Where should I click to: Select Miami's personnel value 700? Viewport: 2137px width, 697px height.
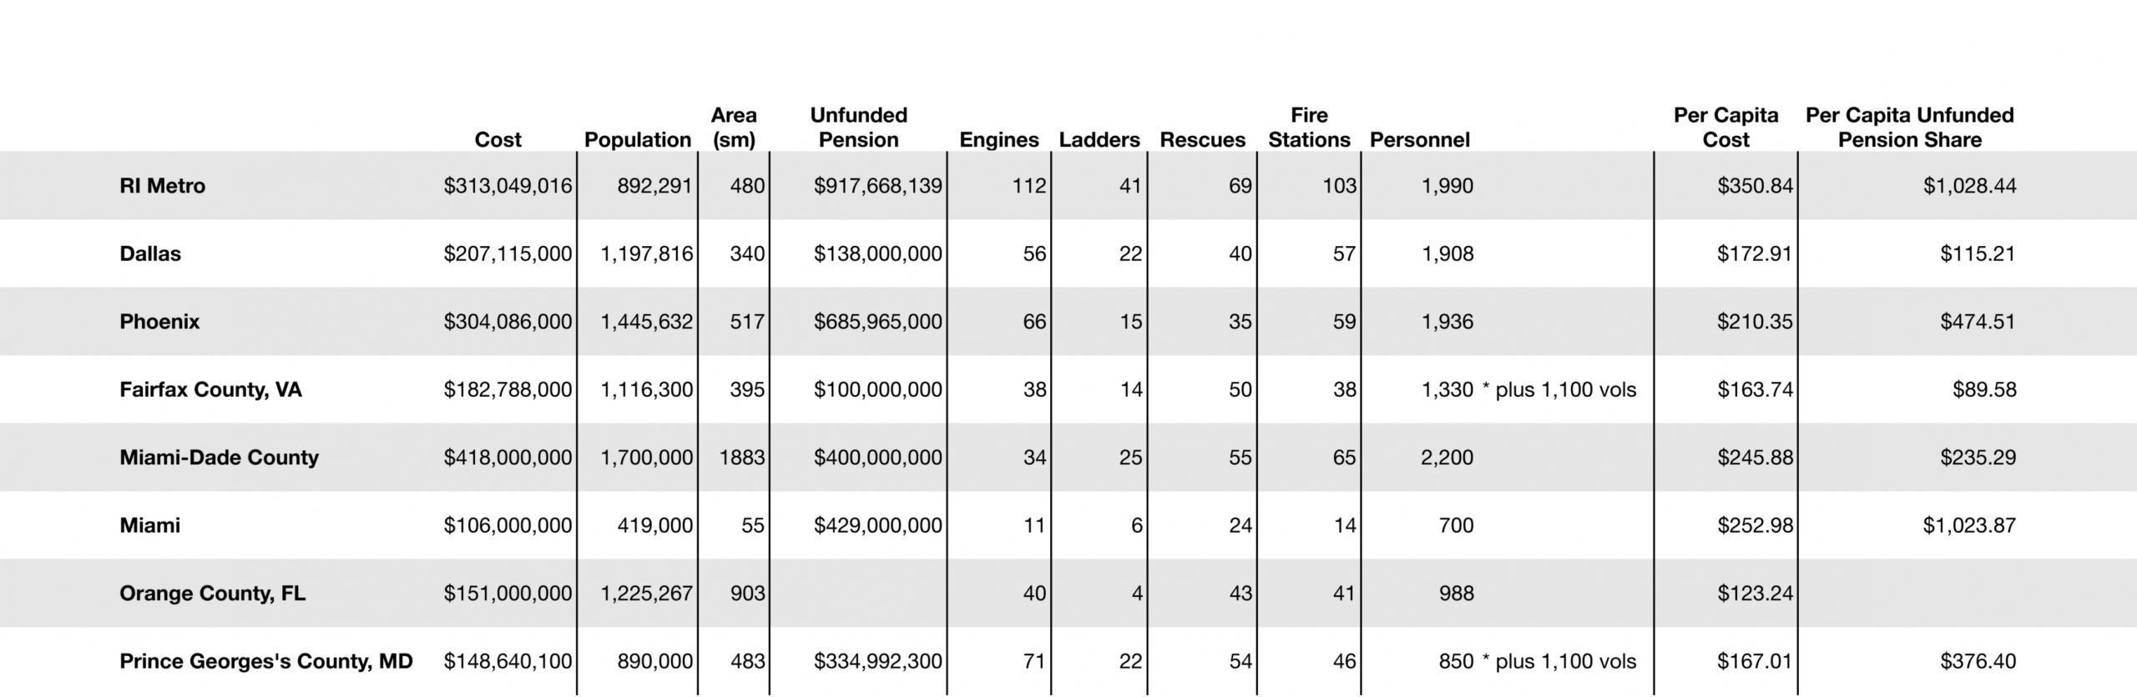click(1456, 525)
